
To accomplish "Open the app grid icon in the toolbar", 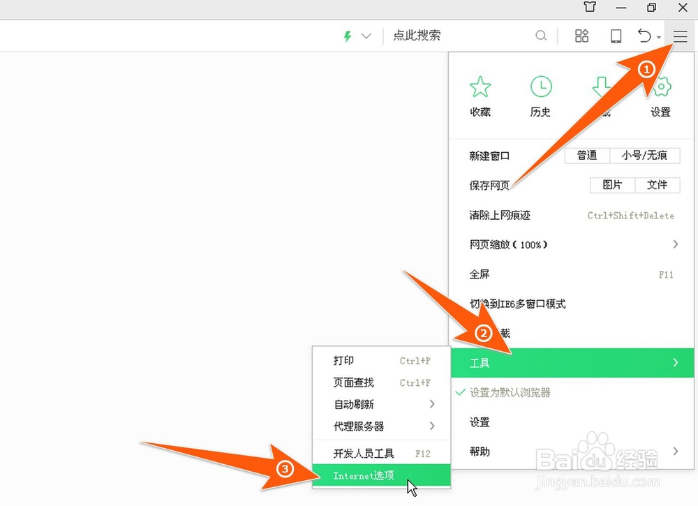I will pos(581,35).
